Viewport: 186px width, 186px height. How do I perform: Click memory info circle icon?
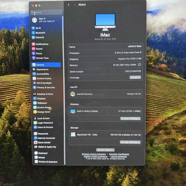pos(139,65)
